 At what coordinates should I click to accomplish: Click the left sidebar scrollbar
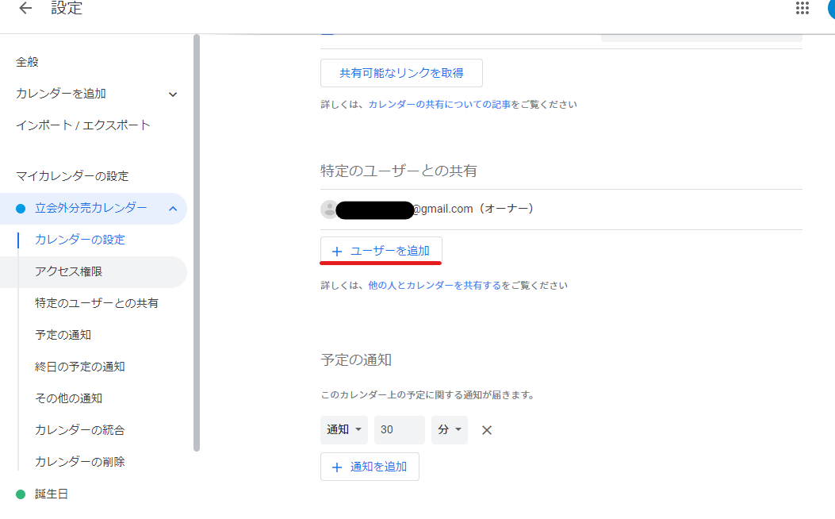[x=197, y=238]
